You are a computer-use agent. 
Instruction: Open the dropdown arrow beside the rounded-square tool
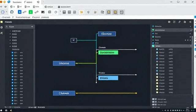tap(6, 12)
